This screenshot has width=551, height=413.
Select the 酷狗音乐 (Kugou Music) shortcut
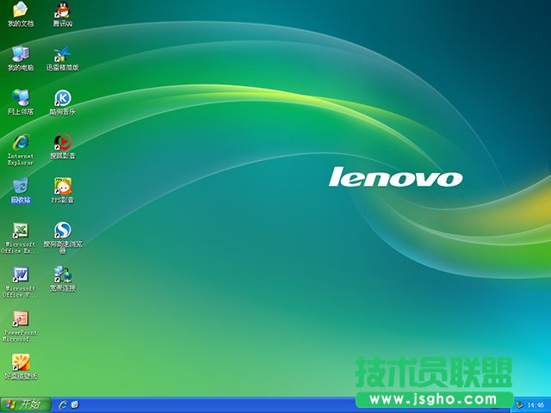click(x=62, y=97)
